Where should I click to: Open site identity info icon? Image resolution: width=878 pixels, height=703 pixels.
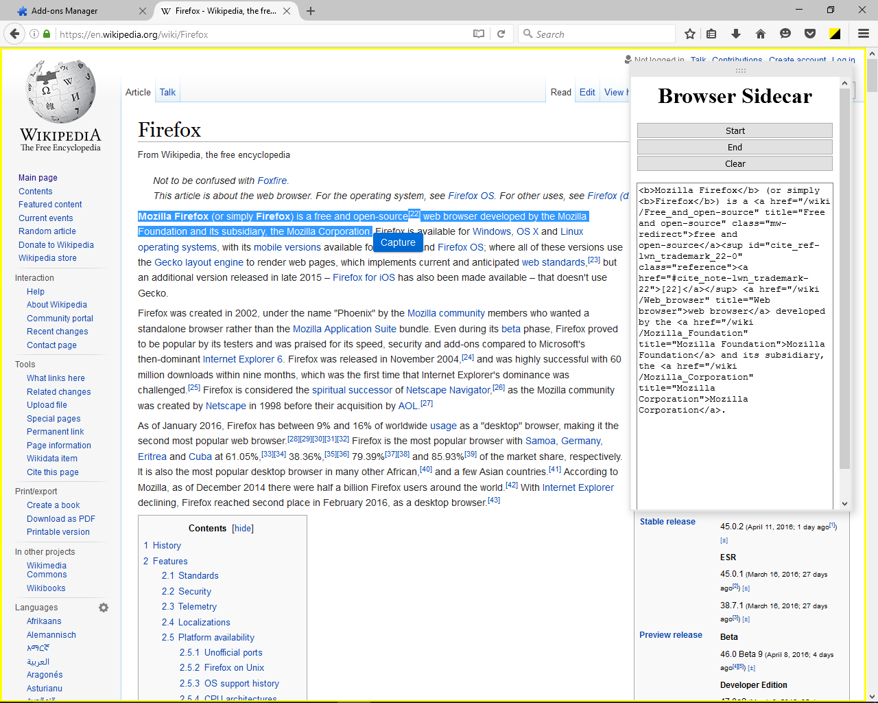34,34
